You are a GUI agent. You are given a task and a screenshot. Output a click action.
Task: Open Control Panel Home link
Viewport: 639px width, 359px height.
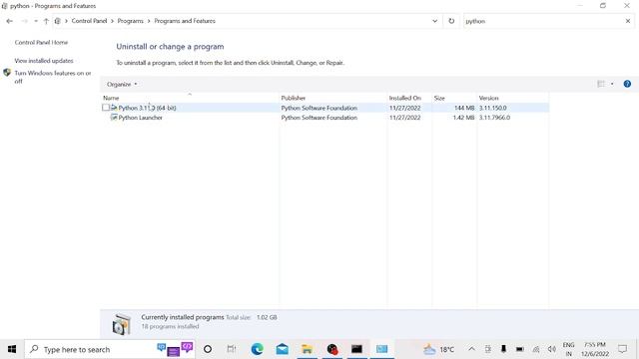pos(41,42)
